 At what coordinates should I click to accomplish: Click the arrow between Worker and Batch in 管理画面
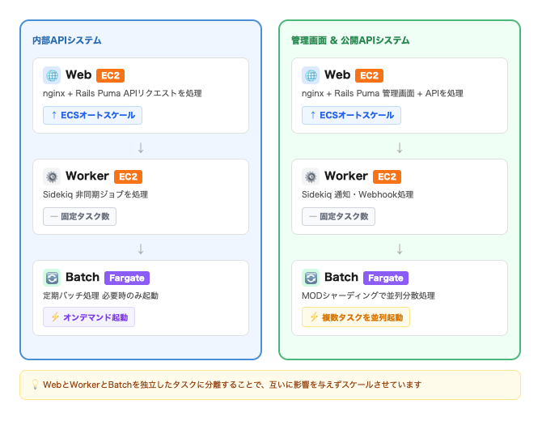pos(400,249)
